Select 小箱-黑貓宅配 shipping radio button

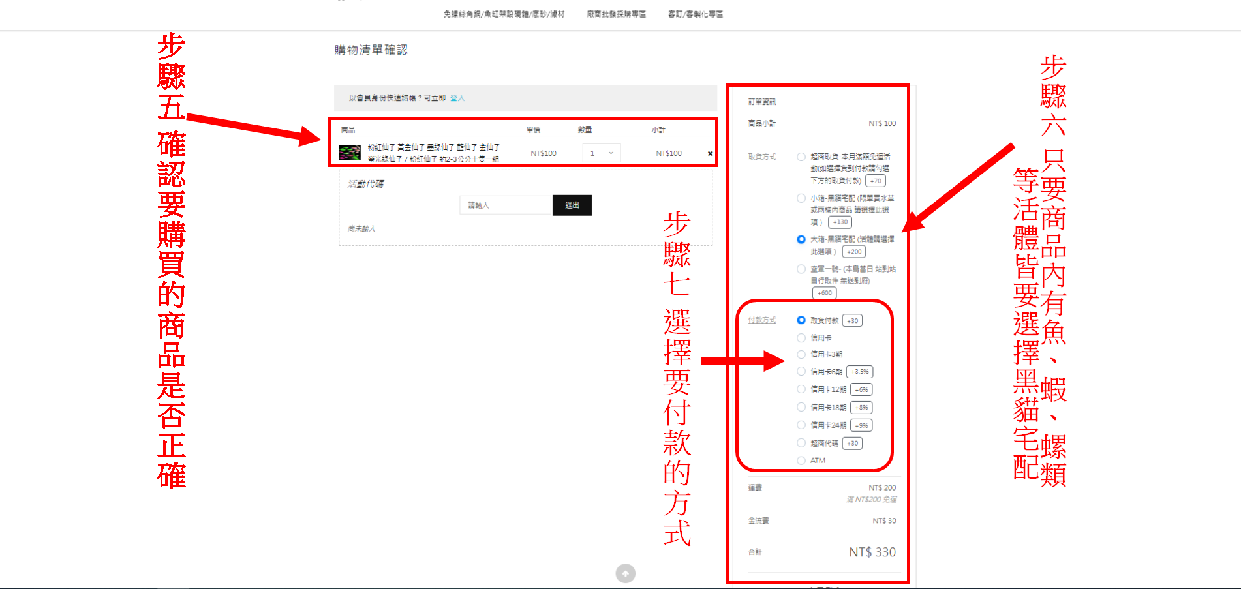(801, 198)
